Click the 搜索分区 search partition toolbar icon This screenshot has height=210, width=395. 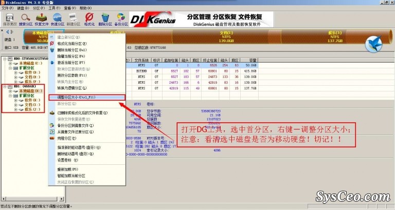click(x=26, y=20)
